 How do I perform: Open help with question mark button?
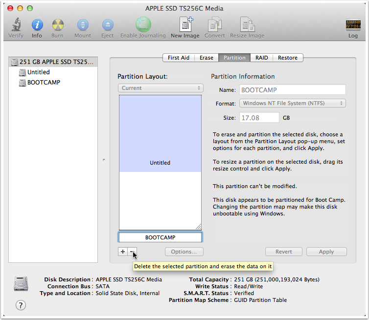click(21, 305)
